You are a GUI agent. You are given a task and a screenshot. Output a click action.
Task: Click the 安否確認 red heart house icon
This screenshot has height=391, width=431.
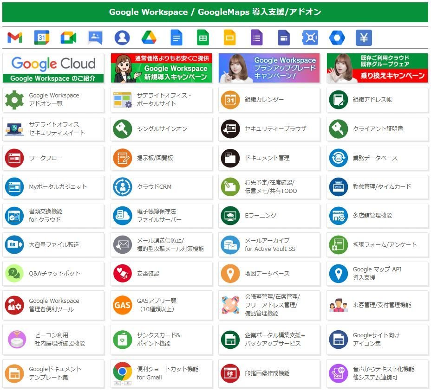point(122,274)
